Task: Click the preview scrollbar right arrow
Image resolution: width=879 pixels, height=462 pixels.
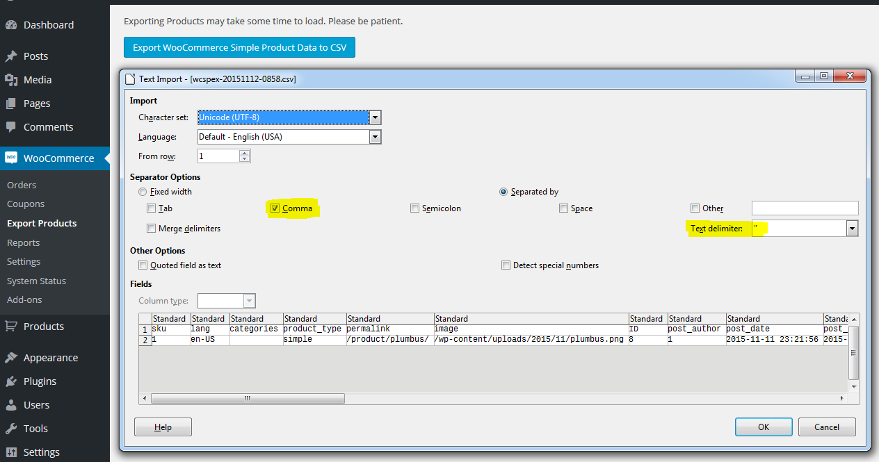Action: point(842,399)
